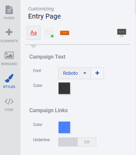The width and height of the screenshot is (136, 155).
Task: Click the monitor preview icon
Action: 122,33
